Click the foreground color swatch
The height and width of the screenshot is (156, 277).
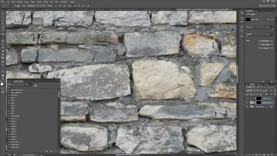pyautogui.click(x=2, y=84)
